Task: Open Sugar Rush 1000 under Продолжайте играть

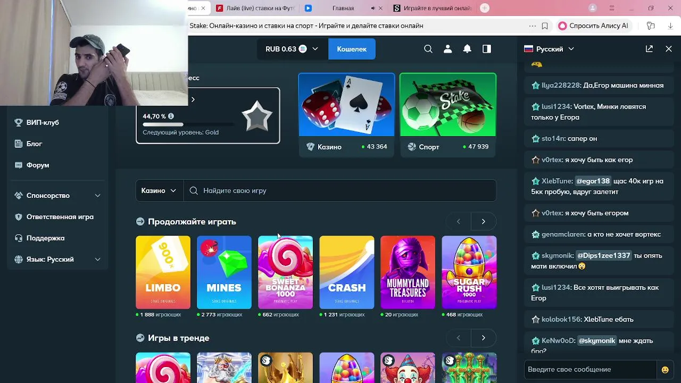Action: tap(469, 272)
